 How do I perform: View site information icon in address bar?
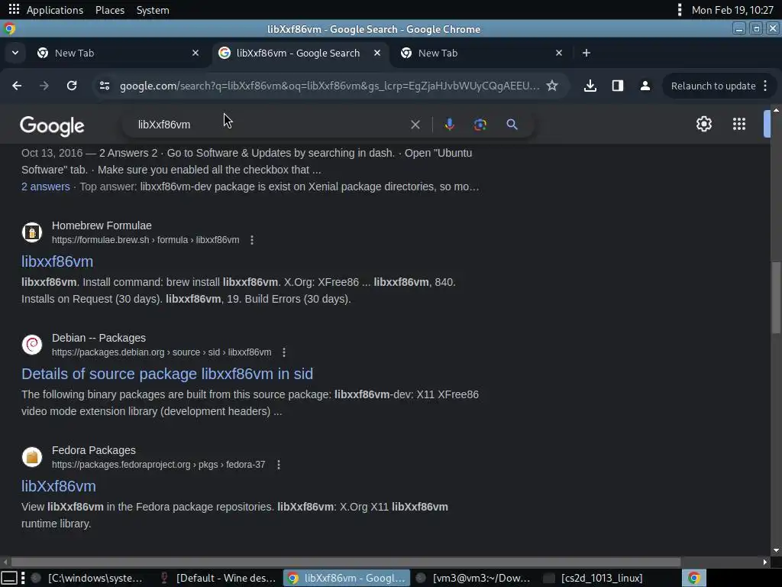105,86
